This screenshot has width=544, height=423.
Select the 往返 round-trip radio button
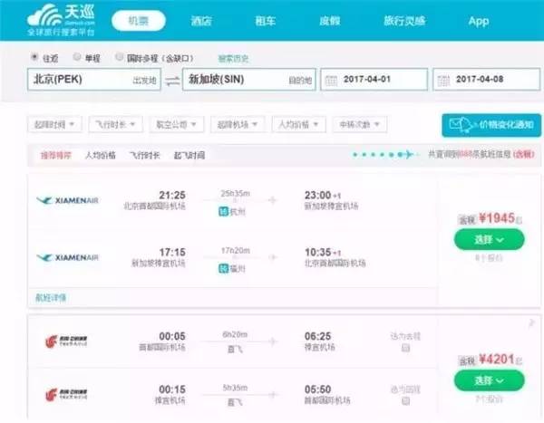coord(34,57)
